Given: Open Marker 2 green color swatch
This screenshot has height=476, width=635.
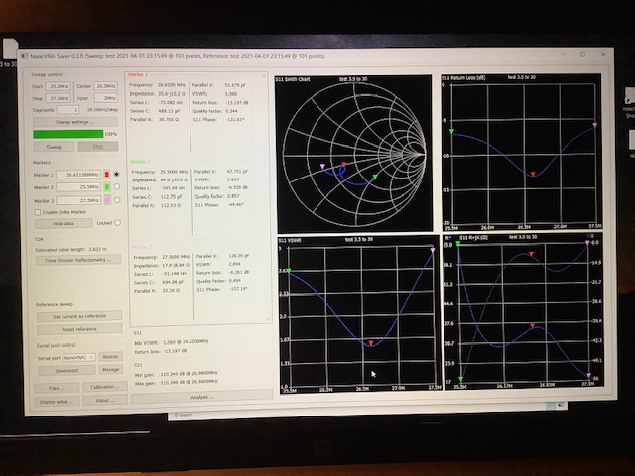Looking at the screenshot, I should click(x=107, y=187).
